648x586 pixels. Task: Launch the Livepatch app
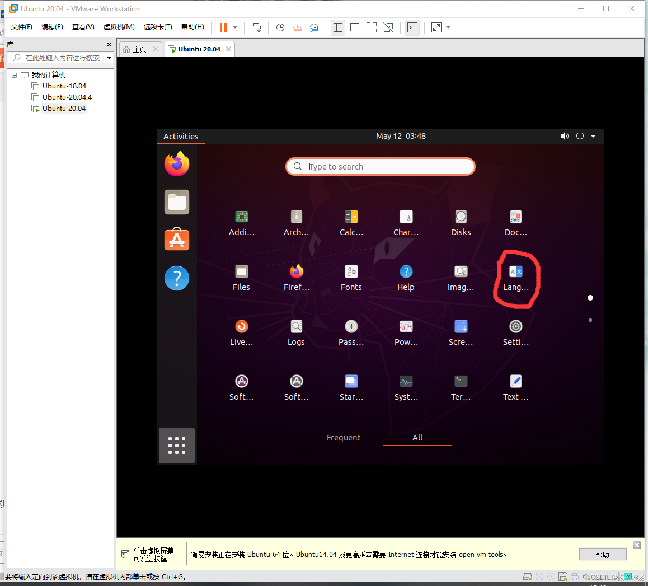[x=241, y=326]
